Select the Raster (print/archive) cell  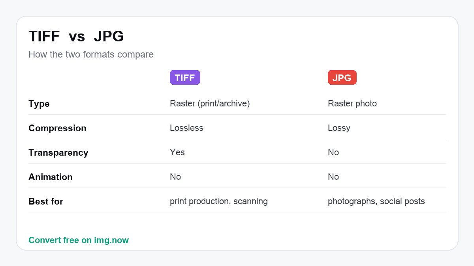210,104
